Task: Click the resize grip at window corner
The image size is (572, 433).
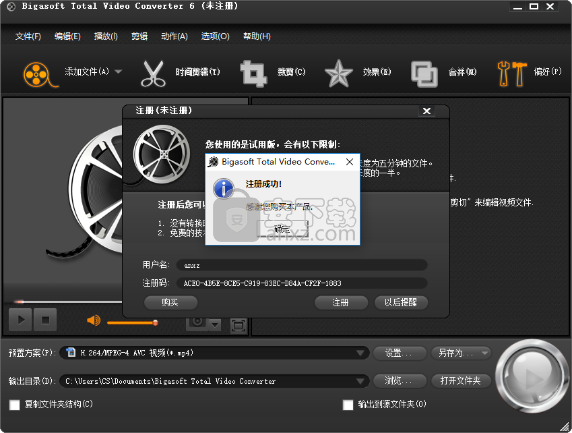Action: [x=565, y=426]
